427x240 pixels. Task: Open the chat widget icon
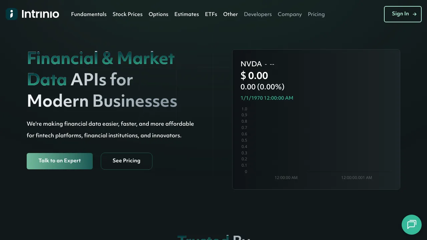[x=412, y=225]
